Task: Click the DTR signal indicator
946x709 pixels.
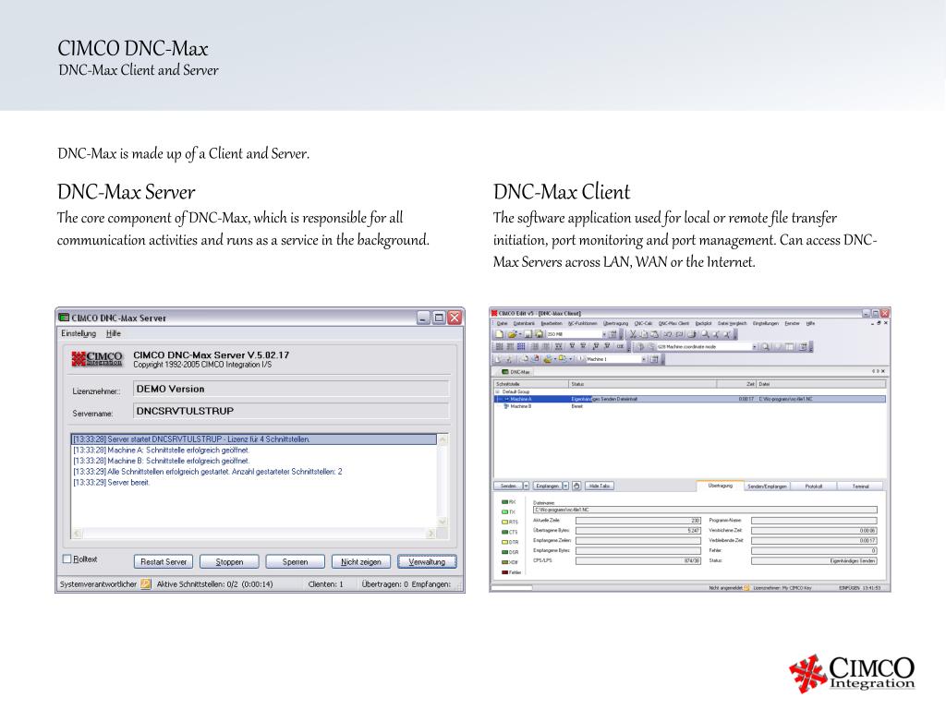Action: tap(510, 542)
